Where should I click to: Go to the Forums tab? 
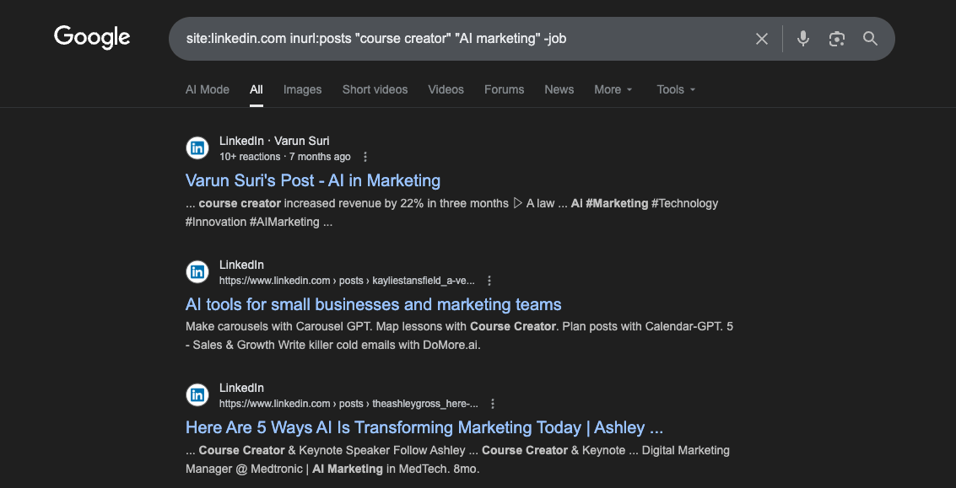[x=504, y=89]
